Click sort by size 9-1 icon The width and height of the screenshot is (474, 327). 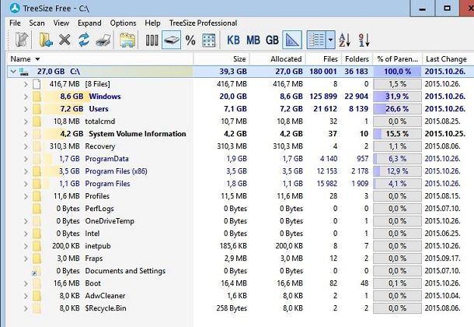[364, 40]
